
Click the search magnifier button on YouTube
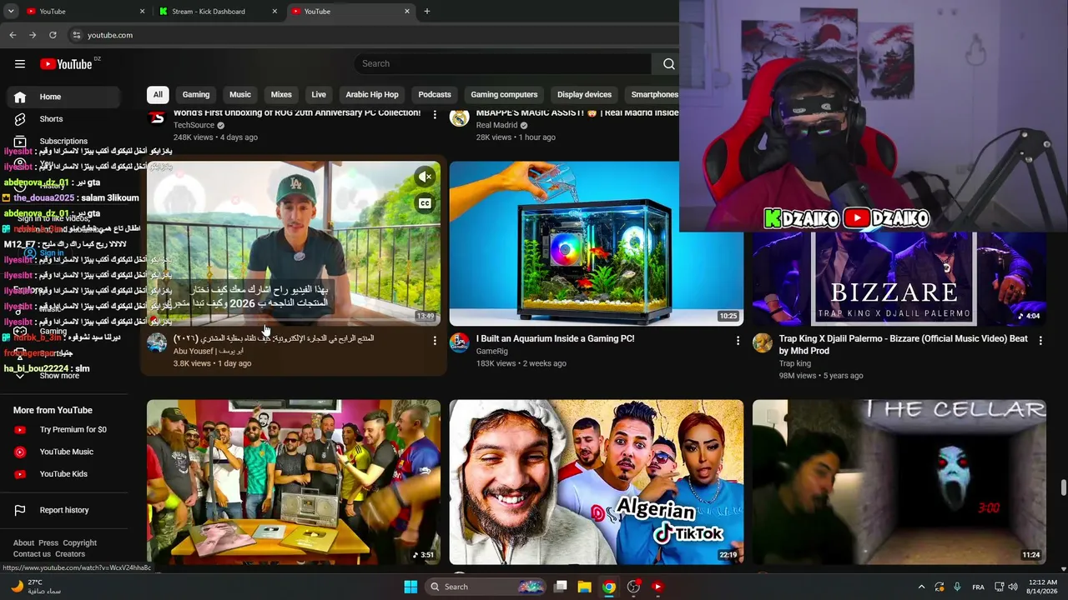coord(668,64)
